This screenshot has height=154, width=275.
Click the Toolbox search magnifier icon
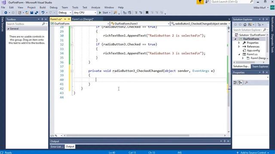[x=43, y=24]
